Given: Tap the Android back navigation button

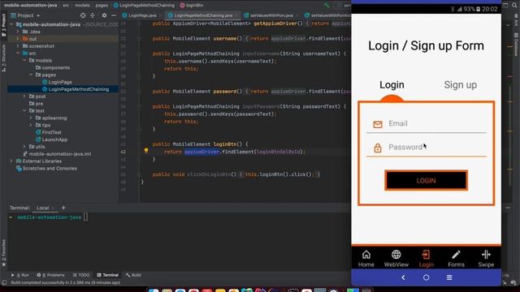Looking at the screenshot, I should [403, 277].
